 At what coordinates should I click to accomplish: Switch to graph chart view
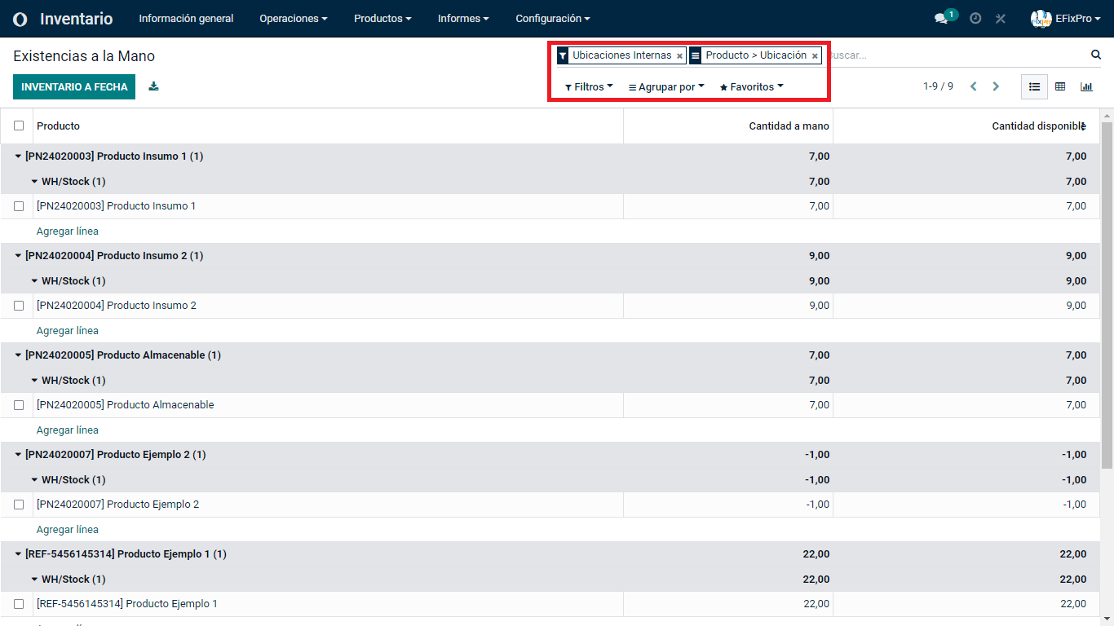(x=1086, y=86)
